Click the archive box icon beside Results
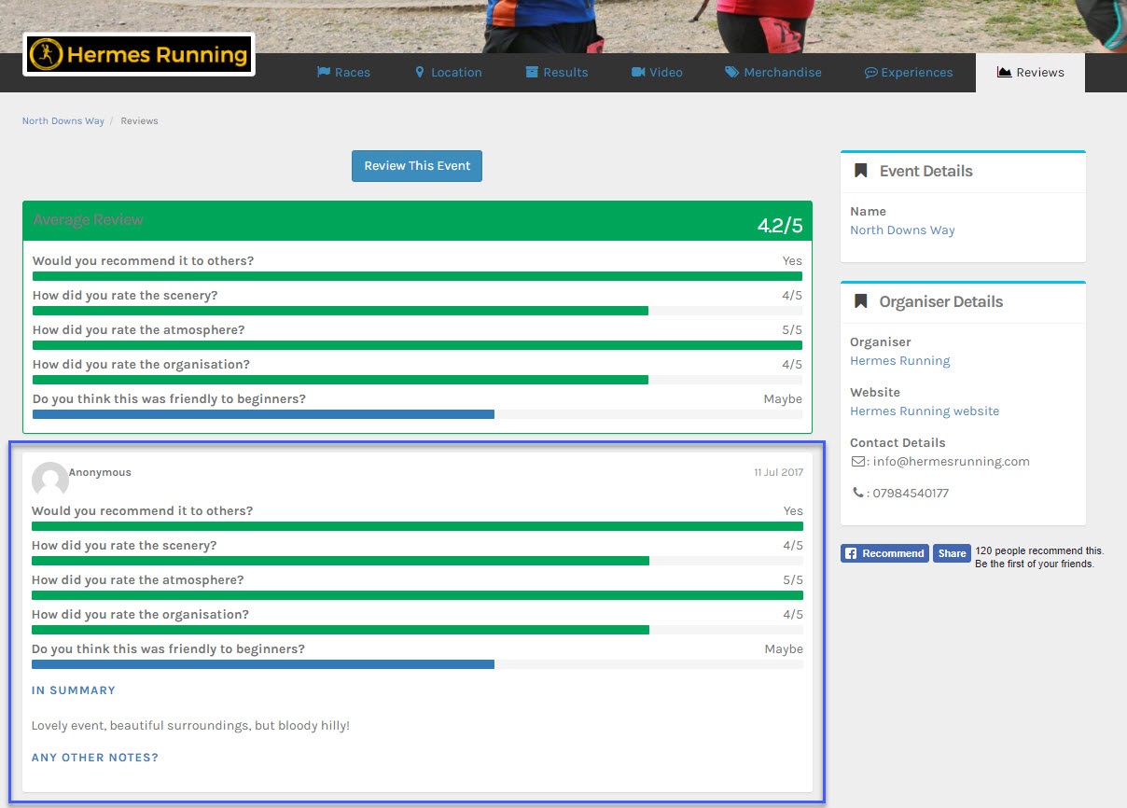This screenshot has height=808, width=1127. point(532,72)
